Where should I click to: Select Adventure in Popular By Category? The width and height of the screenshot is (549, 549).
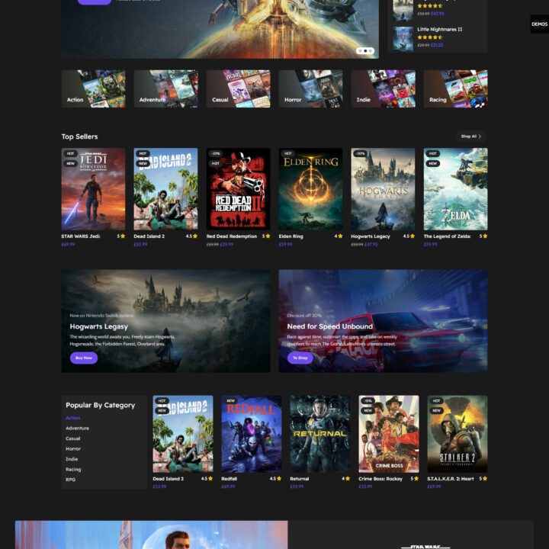coord(77,429)
